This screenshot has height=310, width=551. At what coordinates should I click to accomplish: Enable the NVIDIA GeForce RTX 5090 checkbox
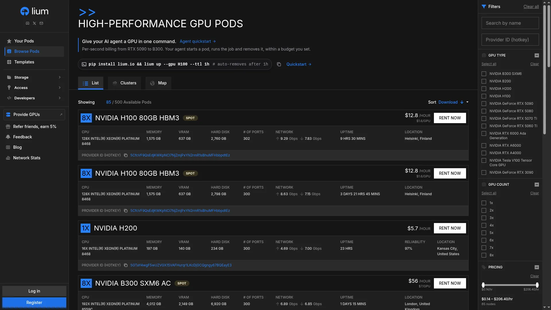[484, 104]
